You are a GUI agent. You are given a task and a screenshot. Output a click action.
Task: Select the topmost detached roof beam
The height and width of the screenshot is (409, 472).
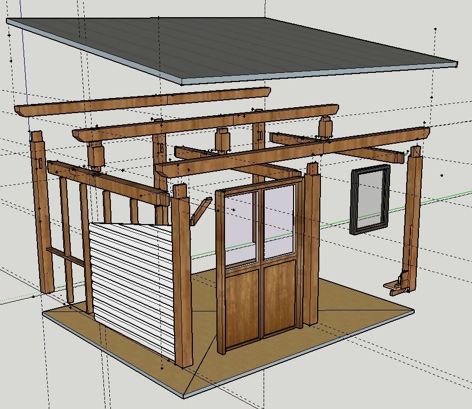(143, 102)
